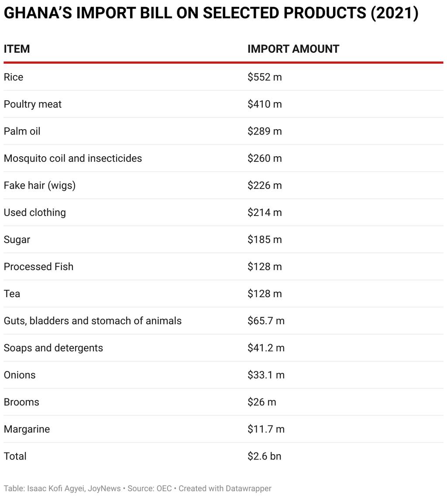Select the $552 m amount cell

point(265,77)
